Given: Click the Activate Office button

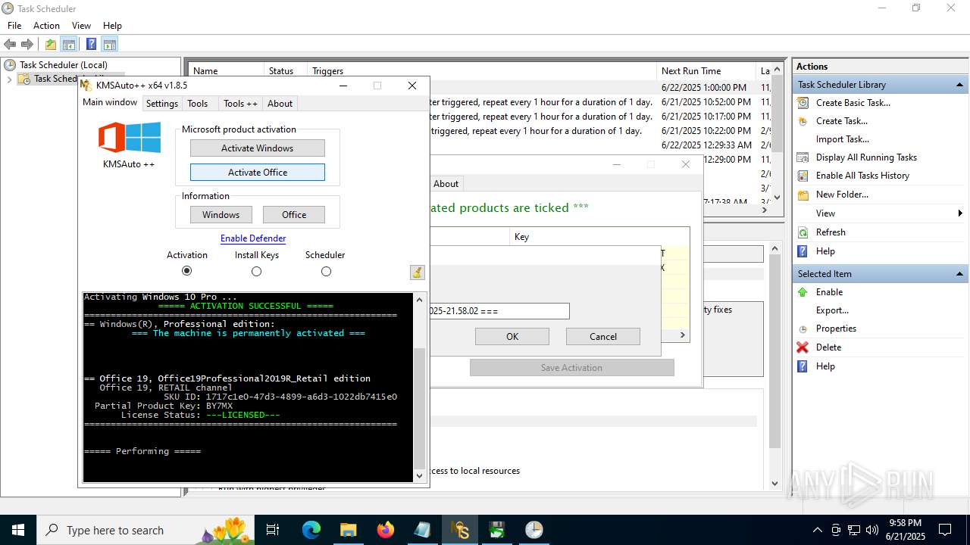Looking at the screenshot, I should click(258, 173).
